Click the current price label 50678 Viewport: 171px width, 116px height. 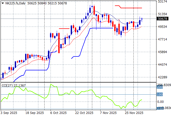tap(162, 19)
